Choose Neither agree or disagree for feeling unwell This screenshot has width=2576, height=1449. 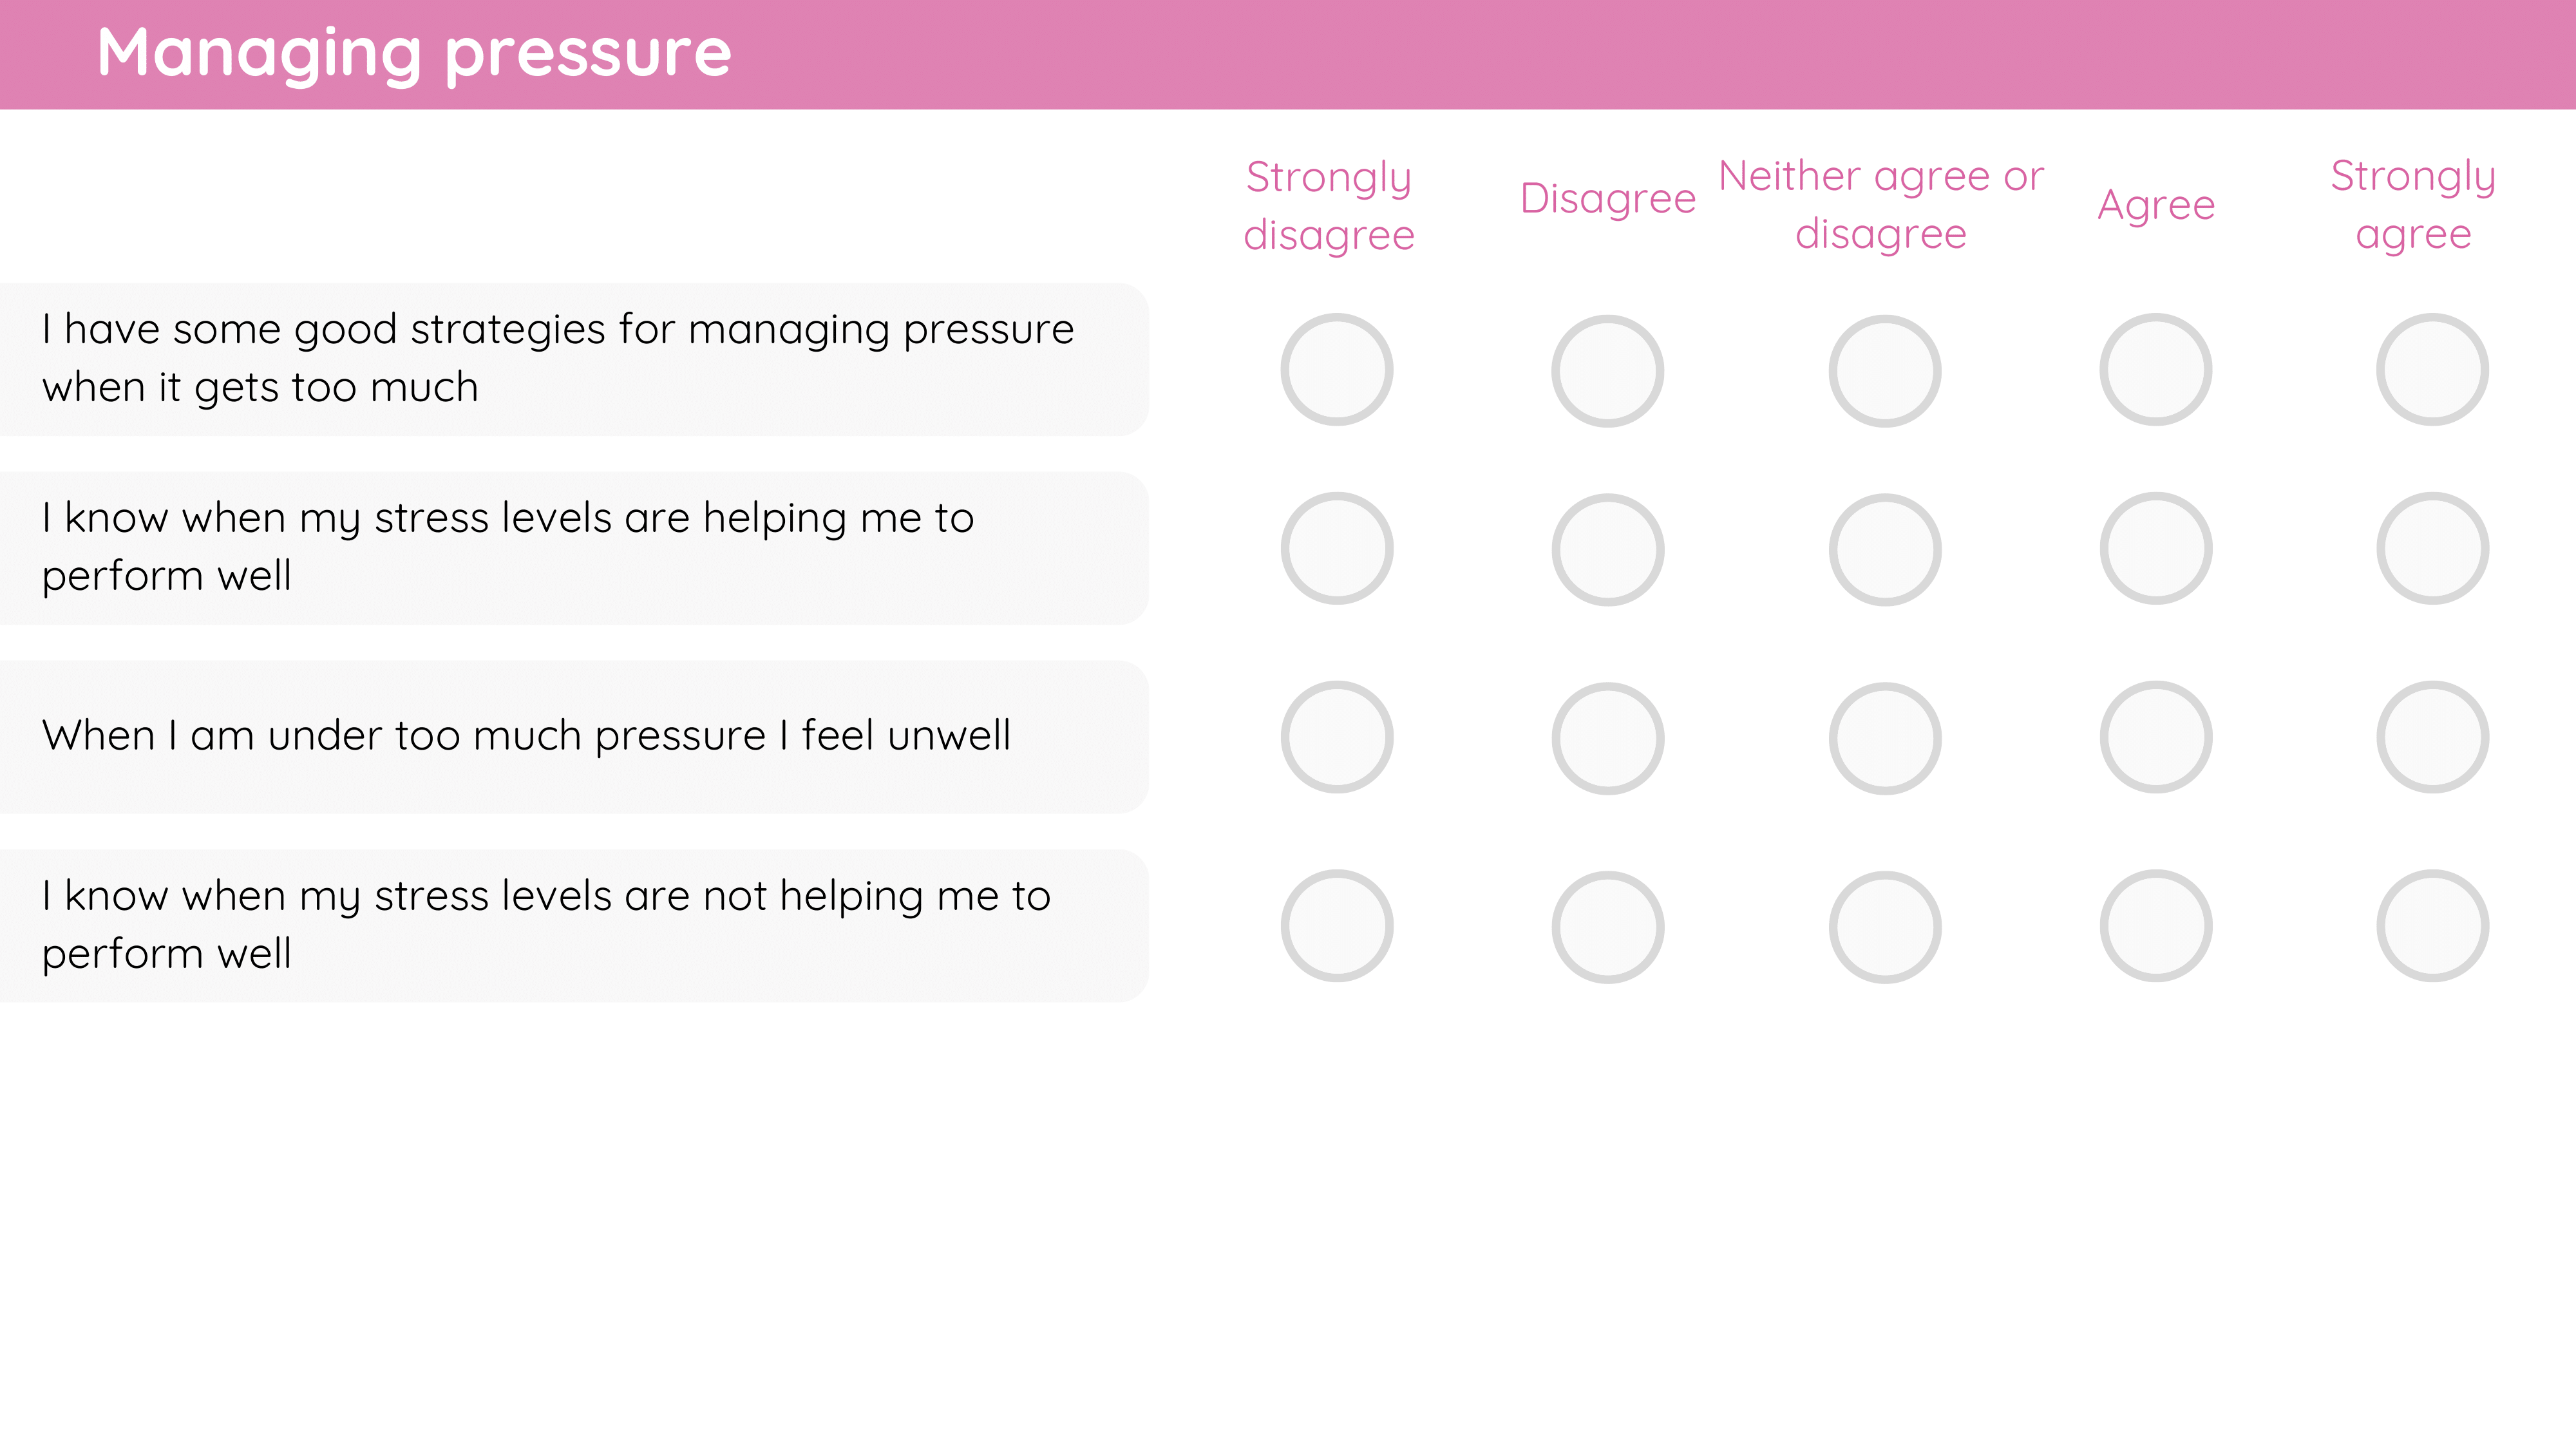point(1885,739)
